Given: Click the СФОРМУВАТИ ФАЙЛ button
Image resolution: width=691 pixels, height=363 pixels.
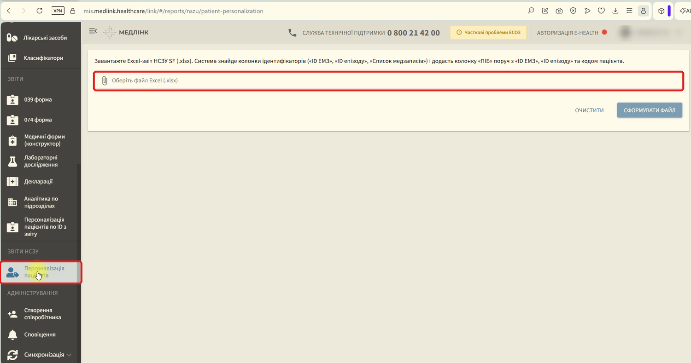Looking at the screenshot, I should pyautogui.click(x=650, y=110).
